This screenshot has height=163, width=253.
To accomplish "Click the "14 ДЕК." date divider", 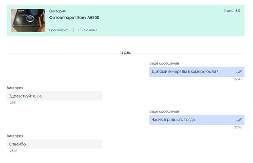I will tap(126, 52).
